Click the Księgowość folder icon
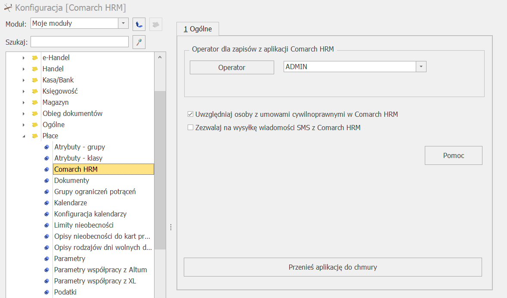The width and height of the screenshot is (507, 298). coord(35,91)
